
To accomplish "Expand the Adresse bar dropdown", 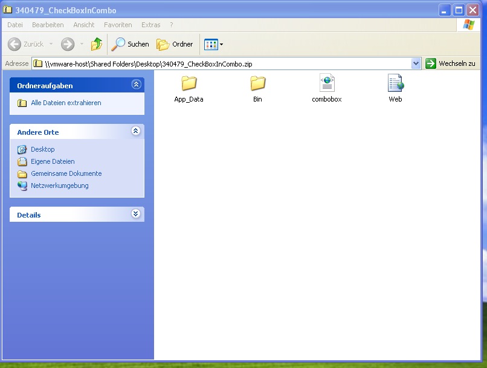I will pos(416,63).
